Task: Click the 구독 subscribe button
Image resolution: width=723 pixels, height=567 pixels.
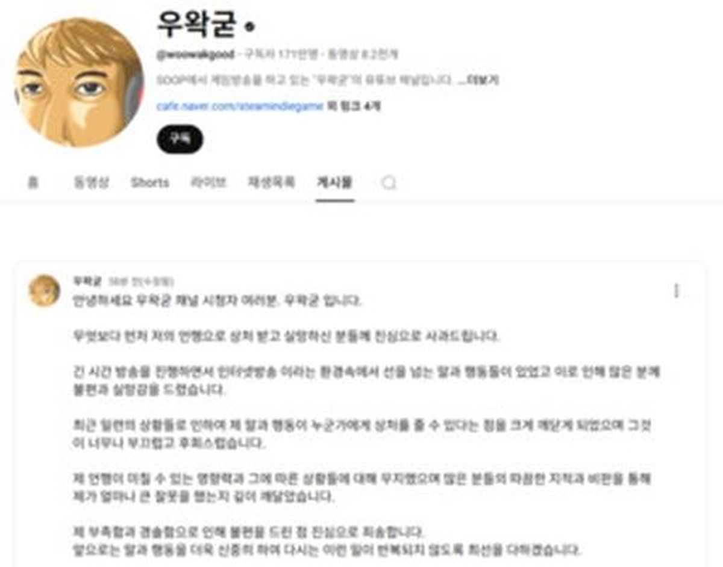Action: click(x=180, y=139)
